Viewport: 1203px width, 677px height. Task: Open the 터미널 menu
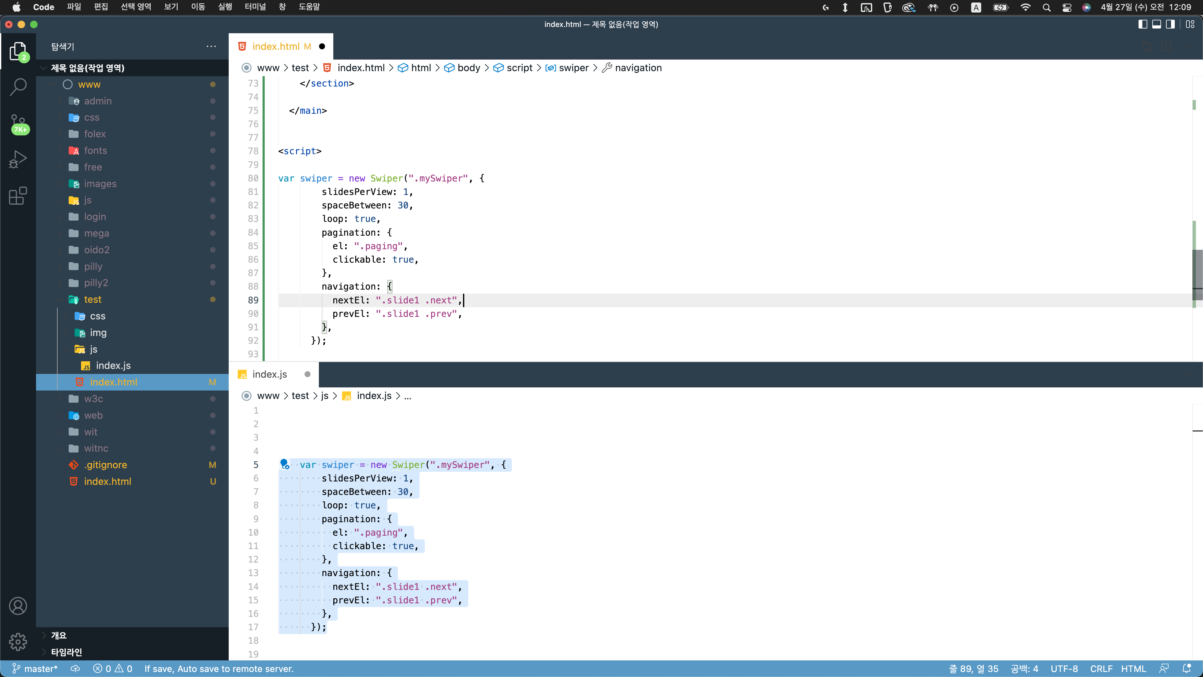tap(255, 7)
